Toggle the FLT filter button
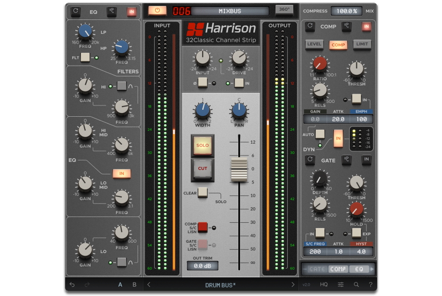The image size is (442, 296). (x=85, y=58)
